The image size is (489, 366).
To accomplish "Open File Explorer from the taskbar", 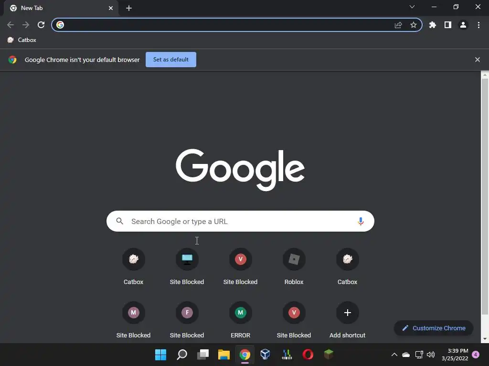I will coord(223,355).
